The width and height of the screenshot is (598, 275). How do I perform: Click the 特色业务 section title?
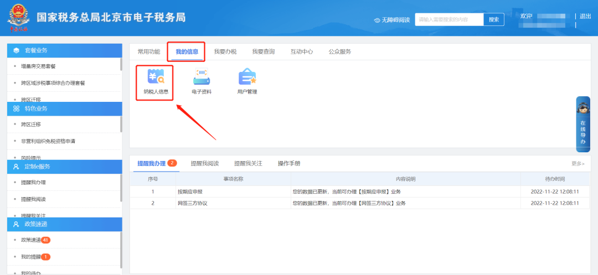36,108
